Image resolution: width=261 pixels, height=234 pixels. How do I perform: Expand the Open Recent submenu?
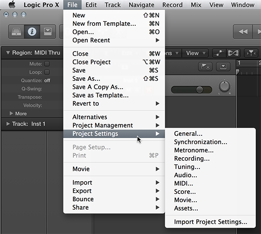[114, 40]
